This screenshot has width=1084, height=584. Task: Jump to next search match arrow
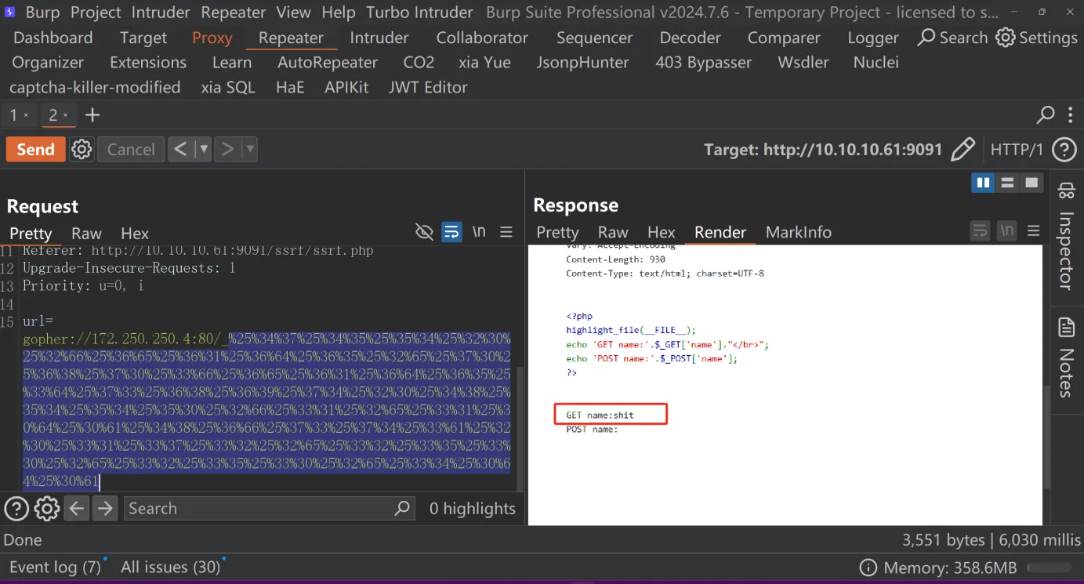click(x=105, y=508)
